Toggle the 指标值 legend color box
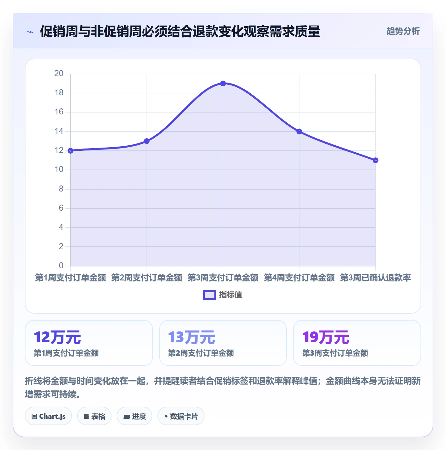 point(210,295)
